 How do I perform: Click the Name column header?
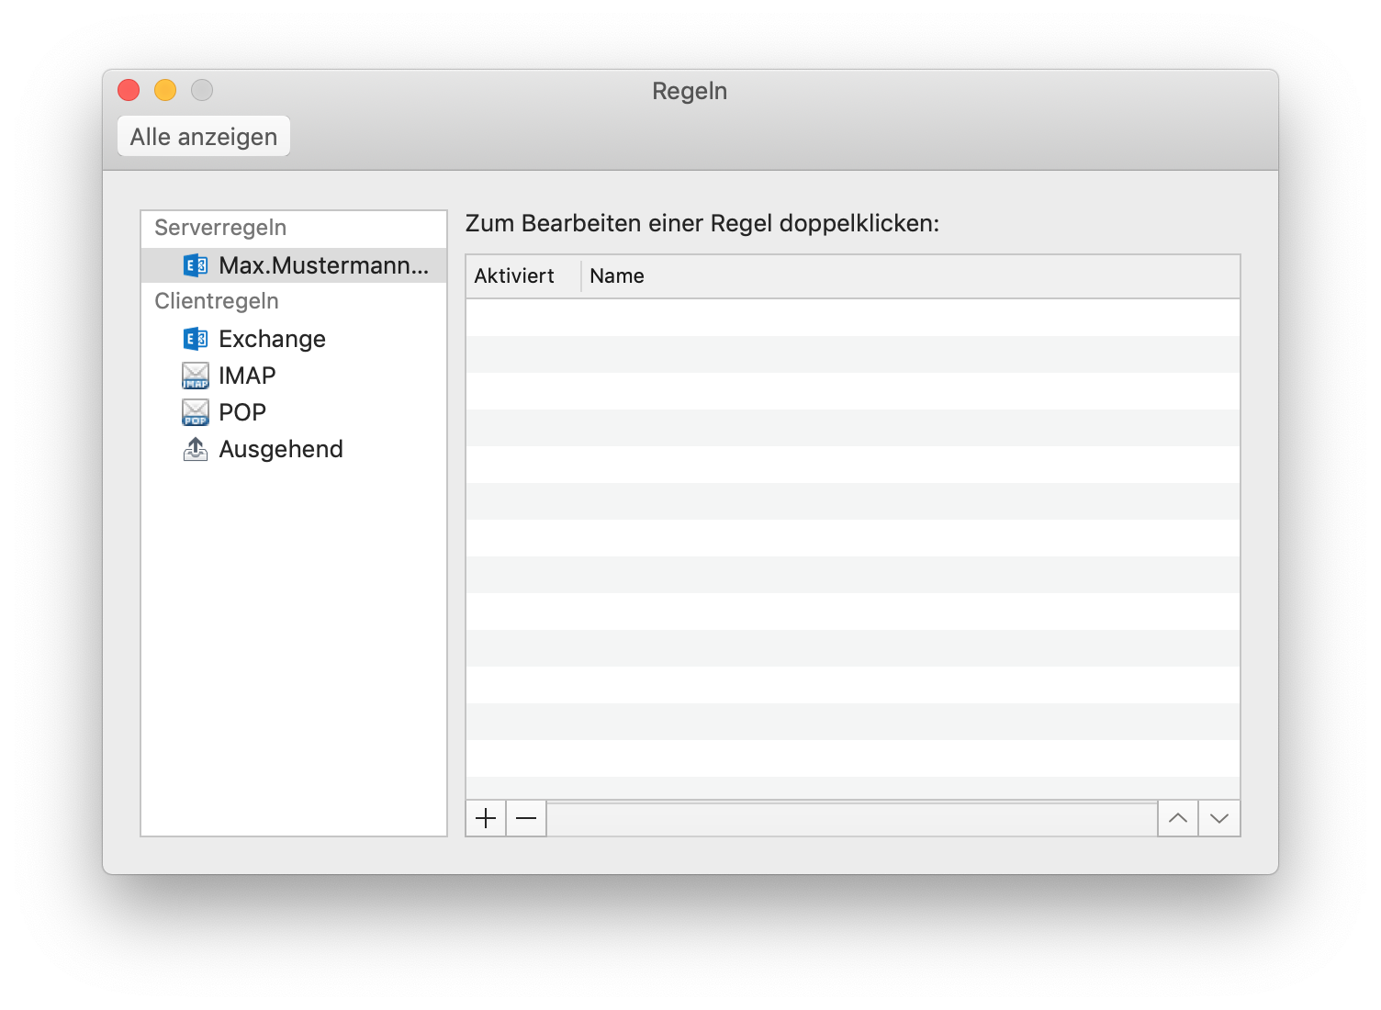tap(616, 275)
